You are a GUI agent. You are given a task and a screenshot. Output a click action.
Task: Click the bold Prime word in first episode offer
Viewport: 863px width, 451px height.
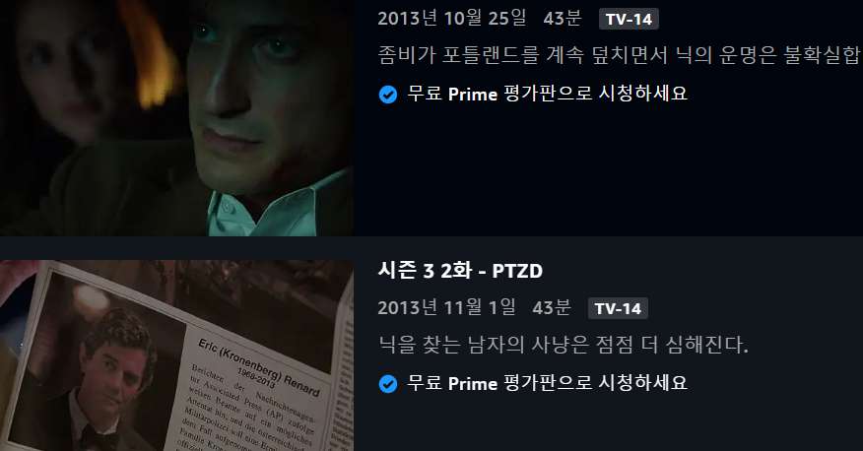(x=473, y=95)
